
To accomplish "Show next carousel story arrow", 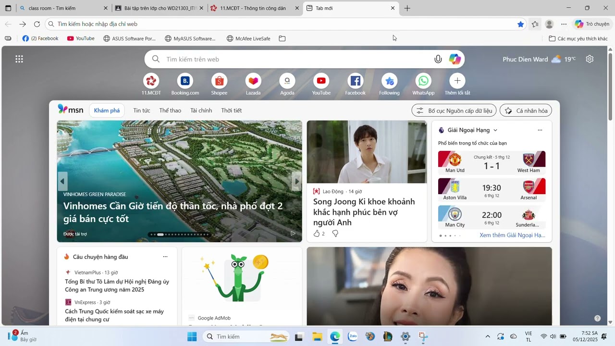I will click(296, 181).
